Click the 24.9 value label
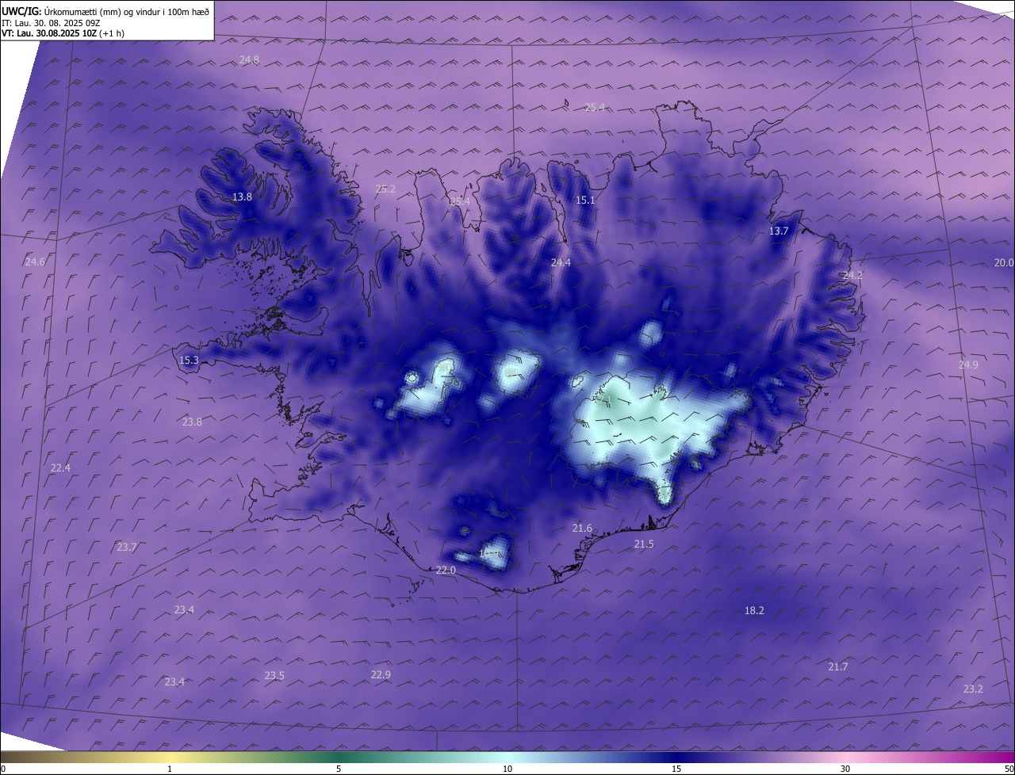1015x775 pixels. pyautogui.click(x=968, y=365)
